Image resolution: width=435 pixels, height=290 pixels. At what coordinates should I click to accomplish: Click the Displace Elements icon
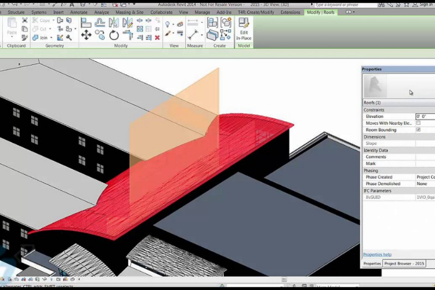(180, 24)
